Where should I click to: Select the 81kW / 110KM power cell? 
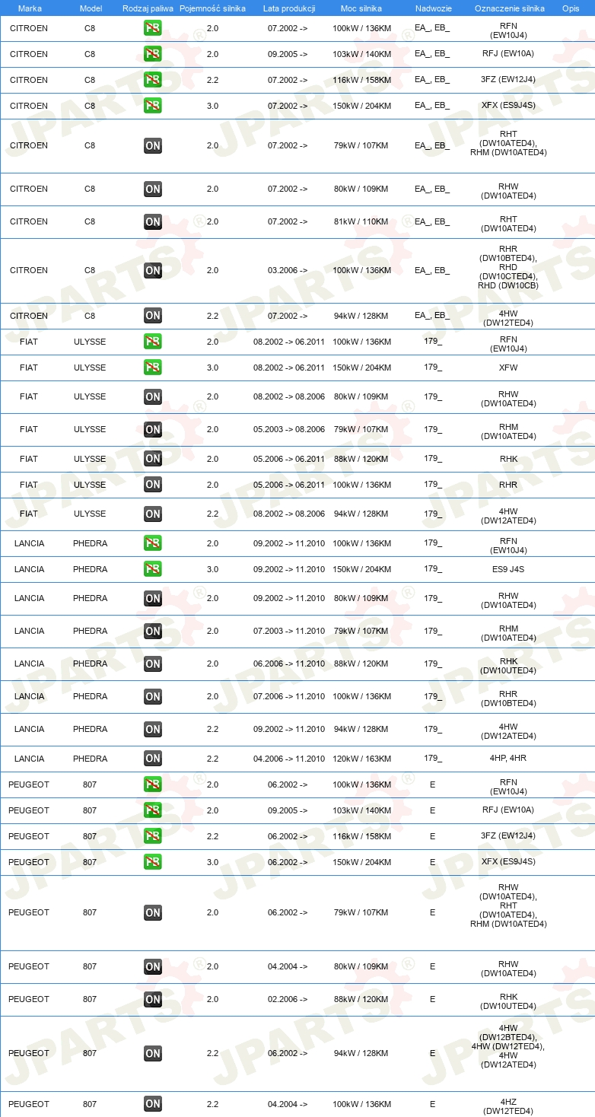pos(361,221)
